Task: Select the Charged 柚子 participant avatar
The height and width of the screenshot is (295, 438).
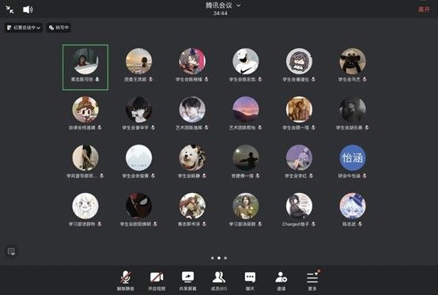Action: [299, 206]
